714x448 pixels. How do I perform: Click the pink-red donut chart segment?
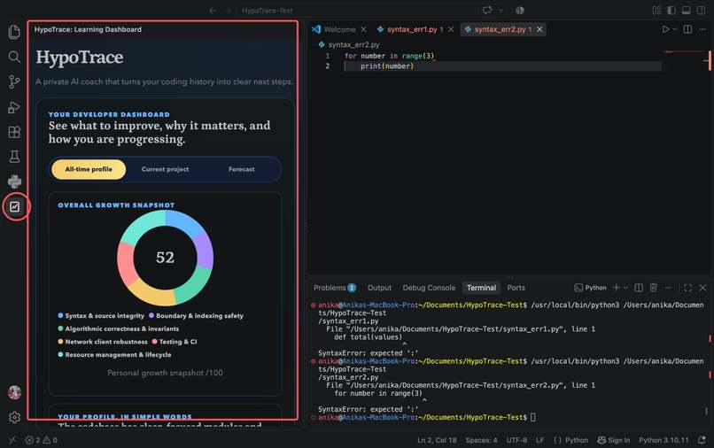click(127, 262)
